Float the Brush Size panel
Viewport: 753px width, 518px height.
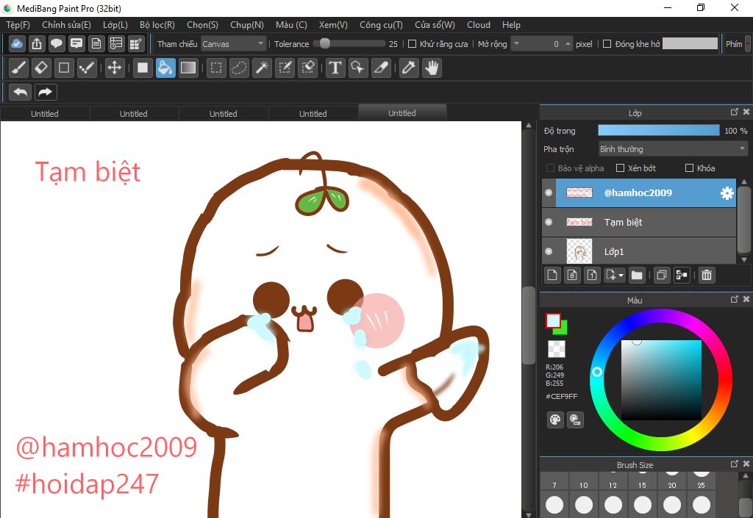pyautogui.click(x=735, y=464)
